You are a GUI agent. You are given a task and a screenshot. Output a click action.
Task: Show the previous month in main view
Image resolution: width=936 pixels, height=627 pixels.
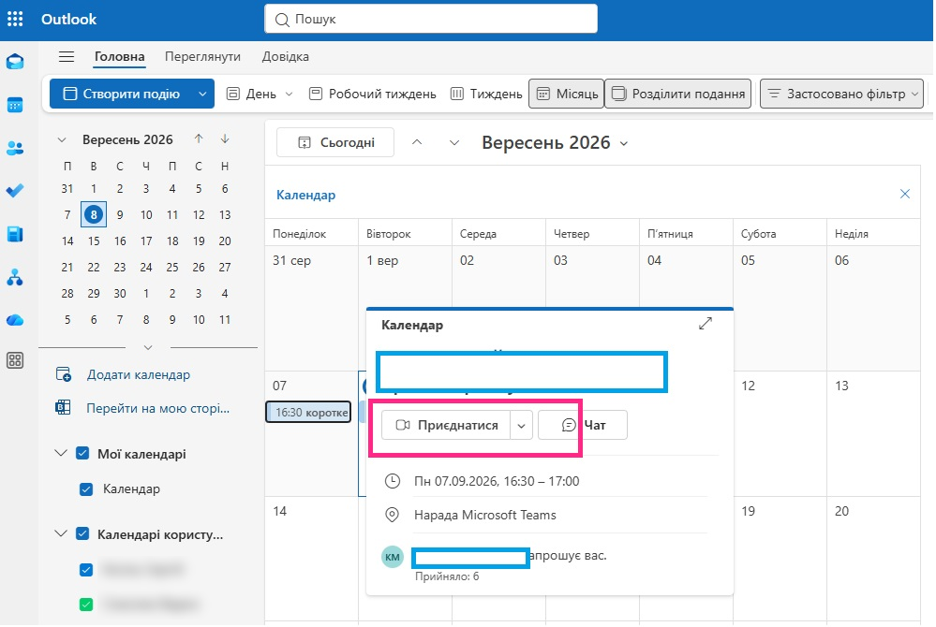click(x=417, y=142)
